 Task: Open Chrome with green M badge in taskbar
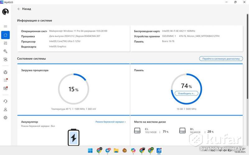coord(150,150)
